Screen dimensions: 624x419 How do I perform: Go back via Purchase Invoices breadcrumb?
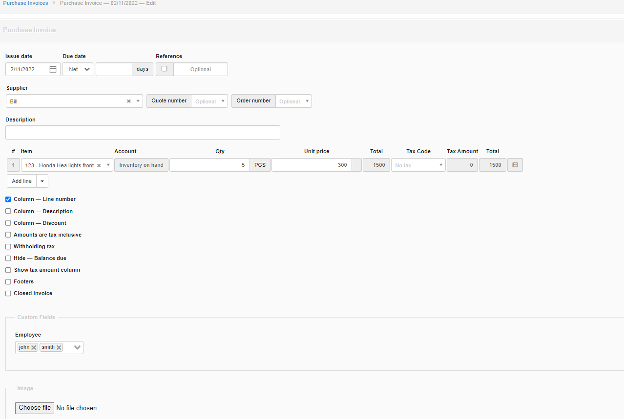click(x=25, y=3)
